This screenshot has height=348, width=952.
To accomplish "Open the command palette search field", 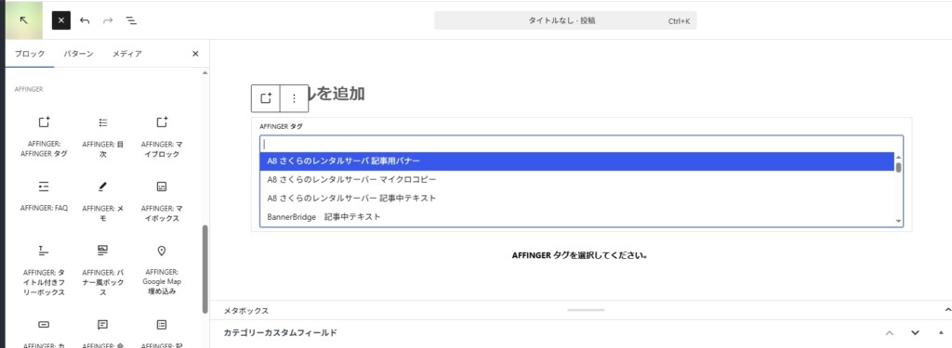I will [x=565, y=20].
